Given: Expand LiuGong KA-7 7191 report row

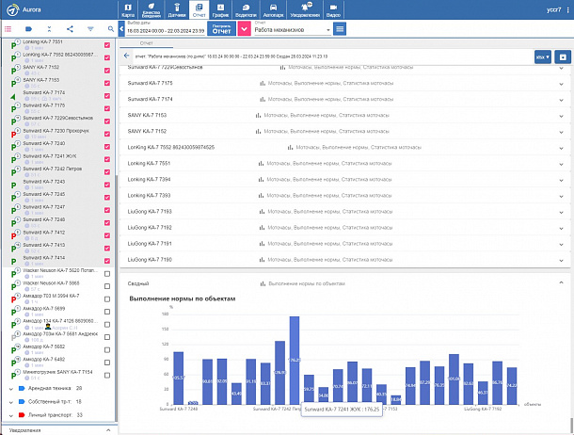Looking at the screenshot, I should point(561,244).
